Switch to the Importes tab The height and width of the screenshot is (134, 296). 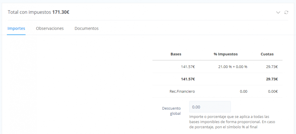point(16,28)
